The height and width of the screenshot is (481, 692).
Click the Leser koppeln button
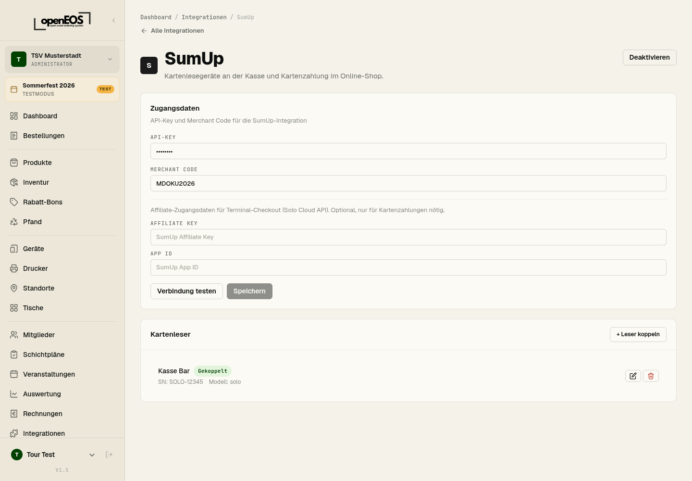pyautogui.click(x=638, y=334)
